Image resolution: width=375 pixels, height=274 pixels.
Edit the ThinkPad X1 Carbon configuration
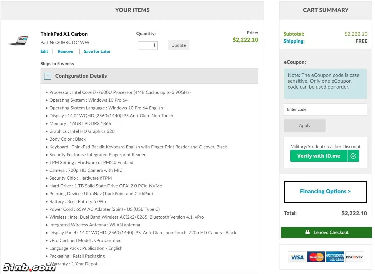(x=44, y=52)
